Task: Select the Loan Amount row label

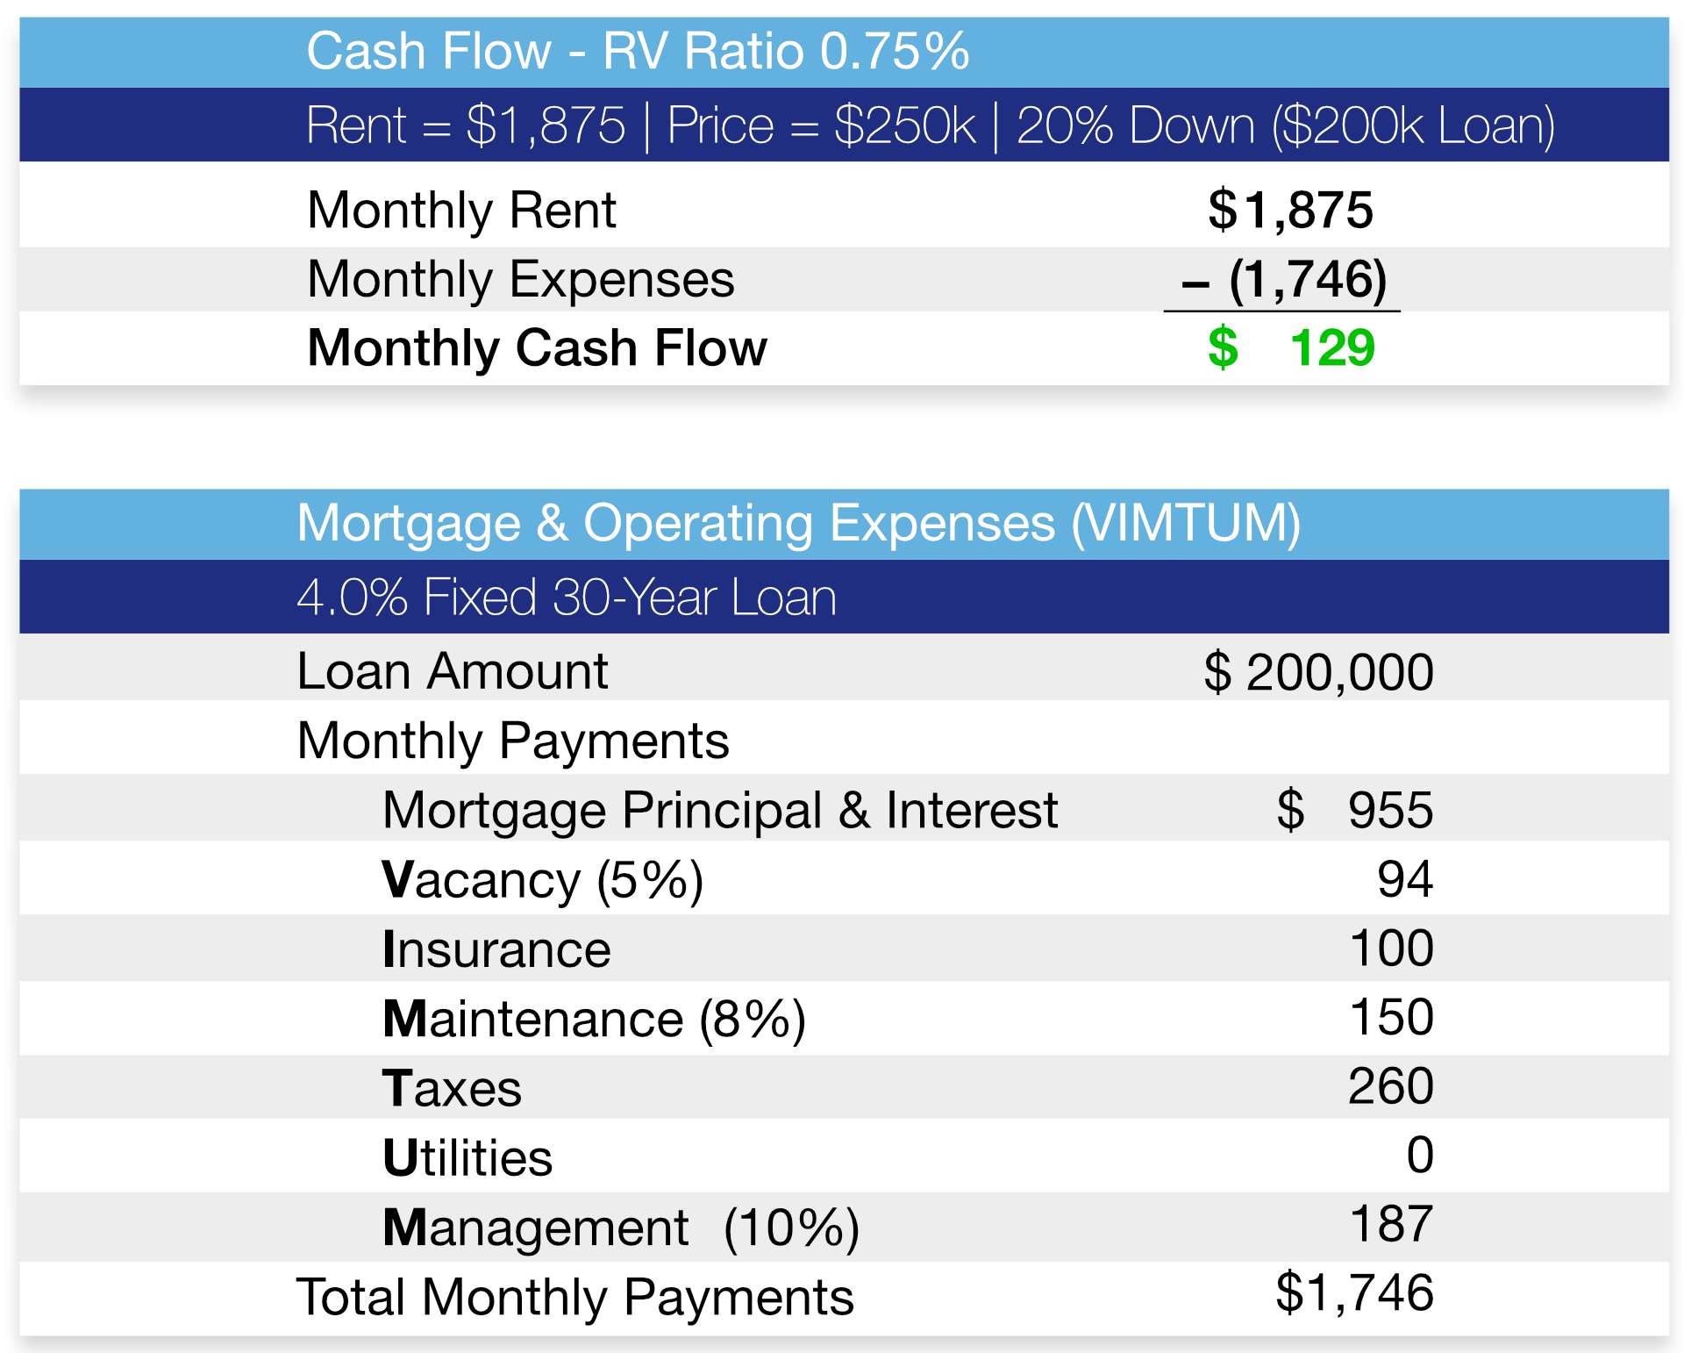Action: click(452, 672)
